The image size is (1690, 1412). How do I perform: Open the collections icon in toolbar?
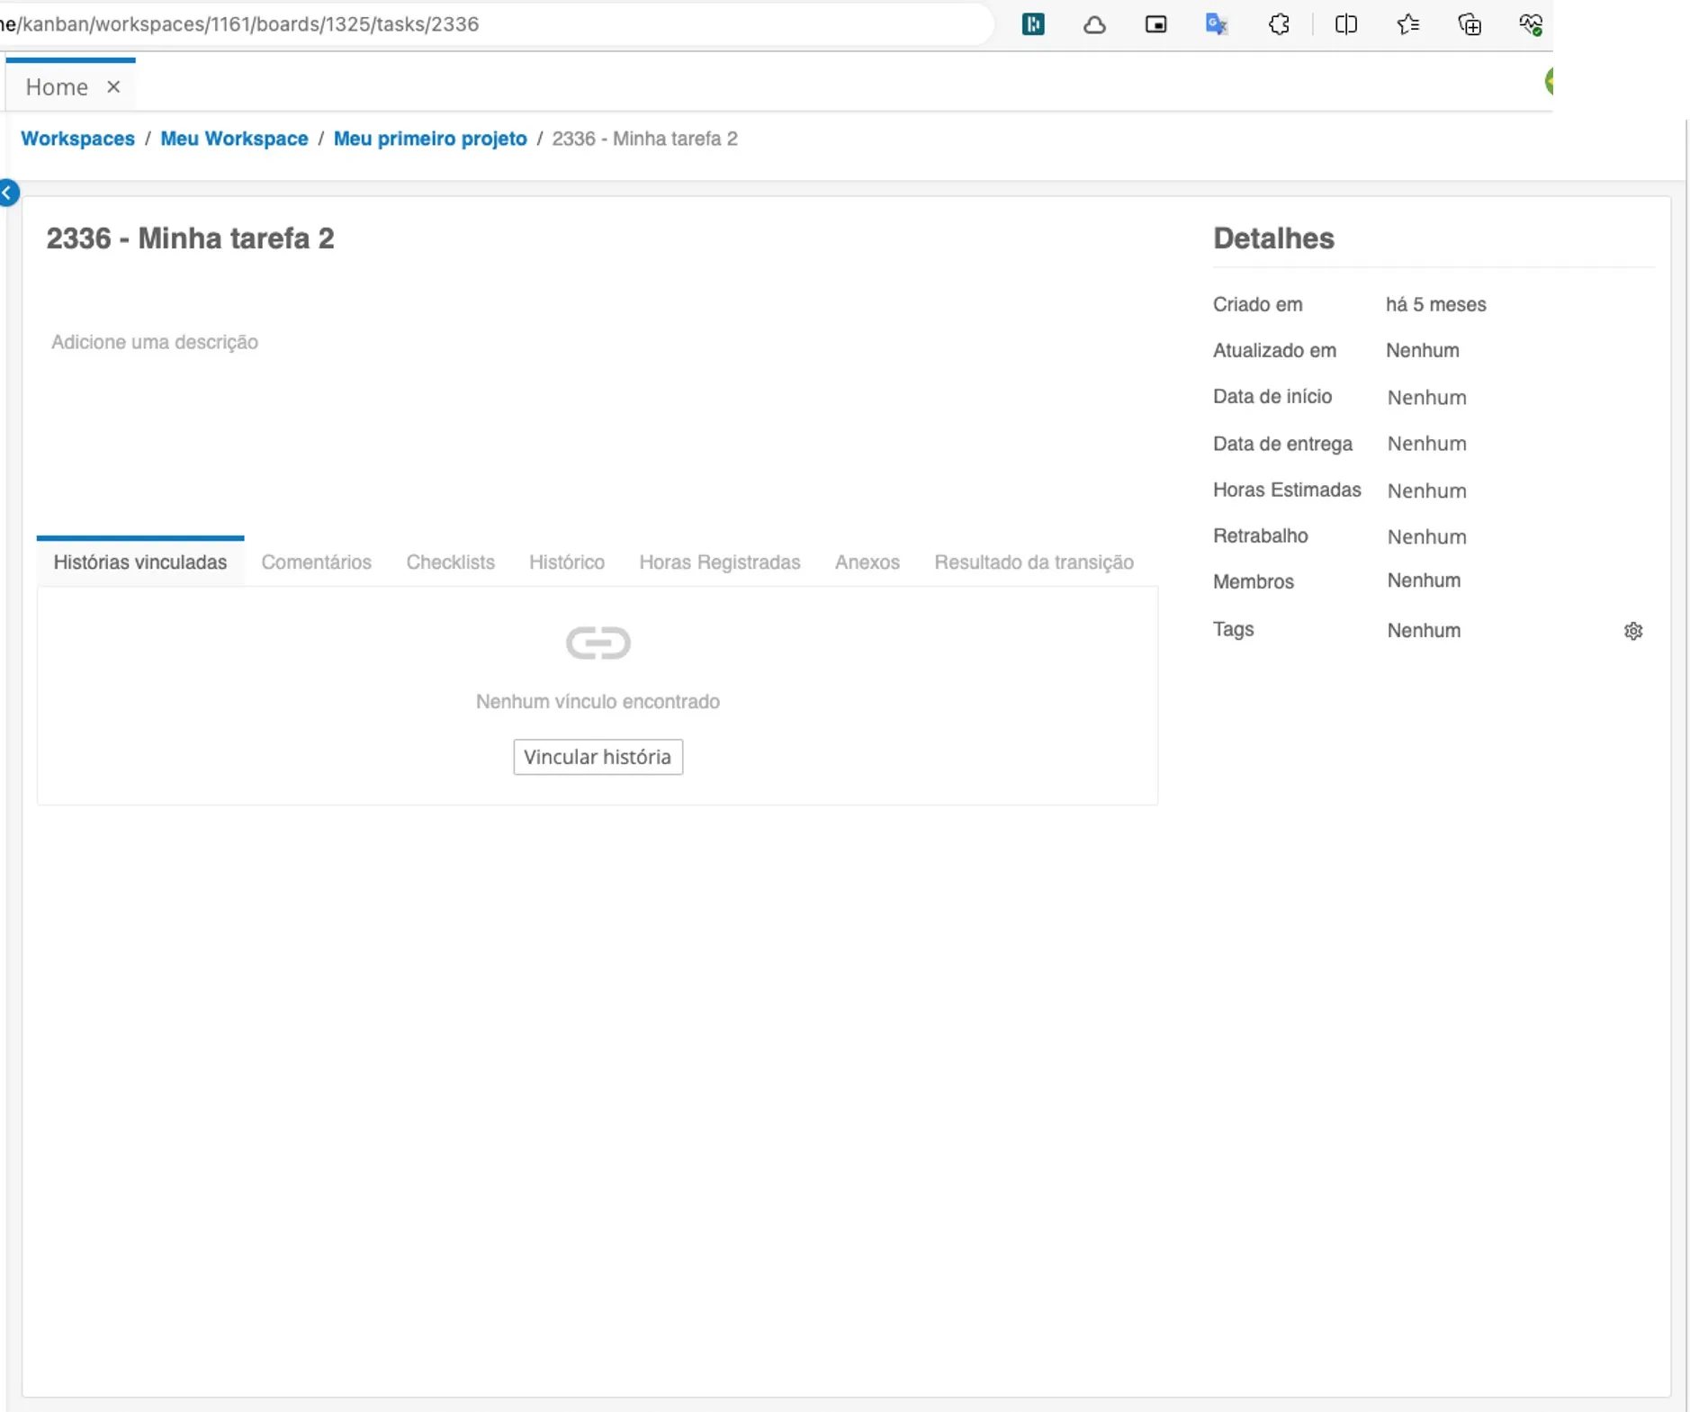coord(1470,24)
